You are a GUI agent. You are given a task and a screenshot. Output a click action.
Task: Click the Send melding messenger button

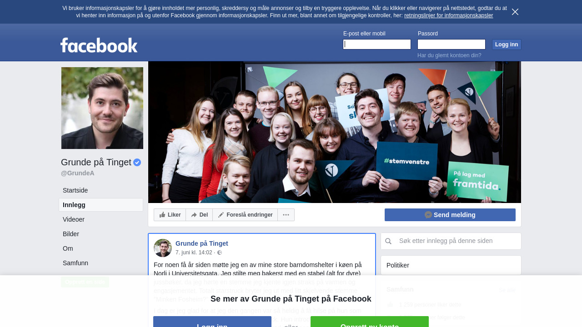pos(450,215)
